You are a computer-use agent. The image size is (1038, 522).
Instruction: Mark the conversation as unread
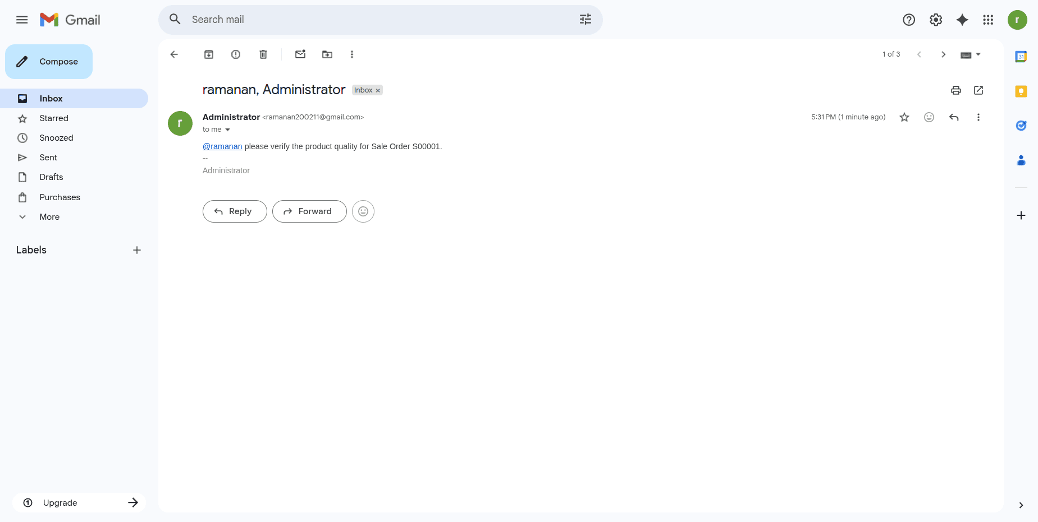[x=300, y=54]
